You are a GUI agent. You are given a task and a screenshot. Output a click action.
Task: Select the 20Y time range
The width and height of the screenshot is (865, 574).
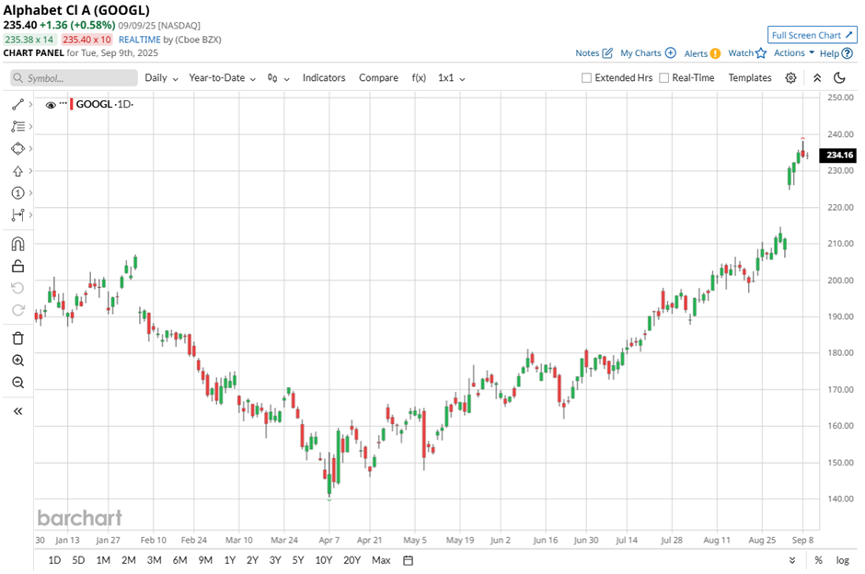352,560
